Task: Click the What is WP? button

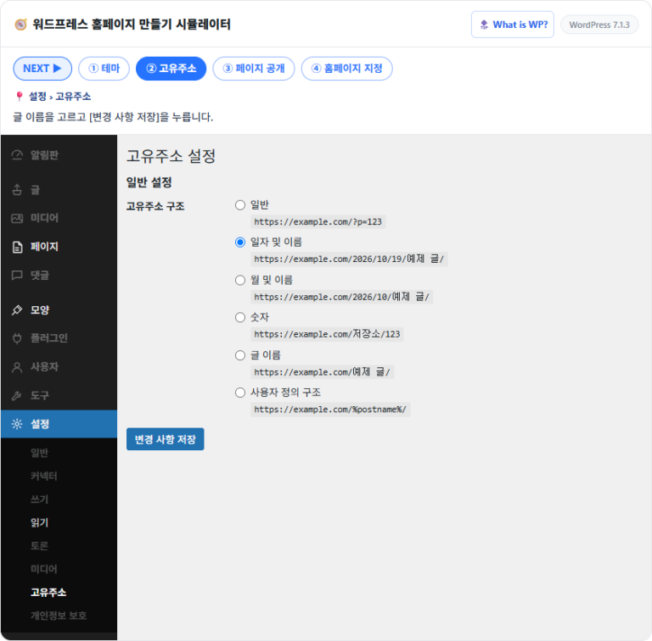Action: click(512, 25)
